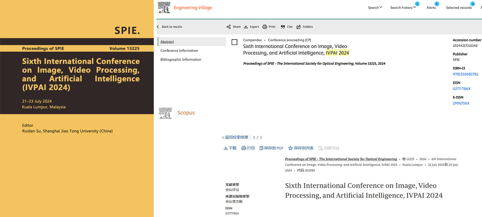Open the Conference Information section
The image size is (482, 217).
coord(179,51)
